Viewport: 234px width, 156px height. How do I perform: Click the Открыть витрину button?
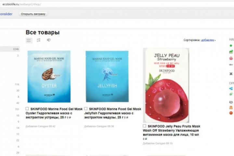pos(33,14)
